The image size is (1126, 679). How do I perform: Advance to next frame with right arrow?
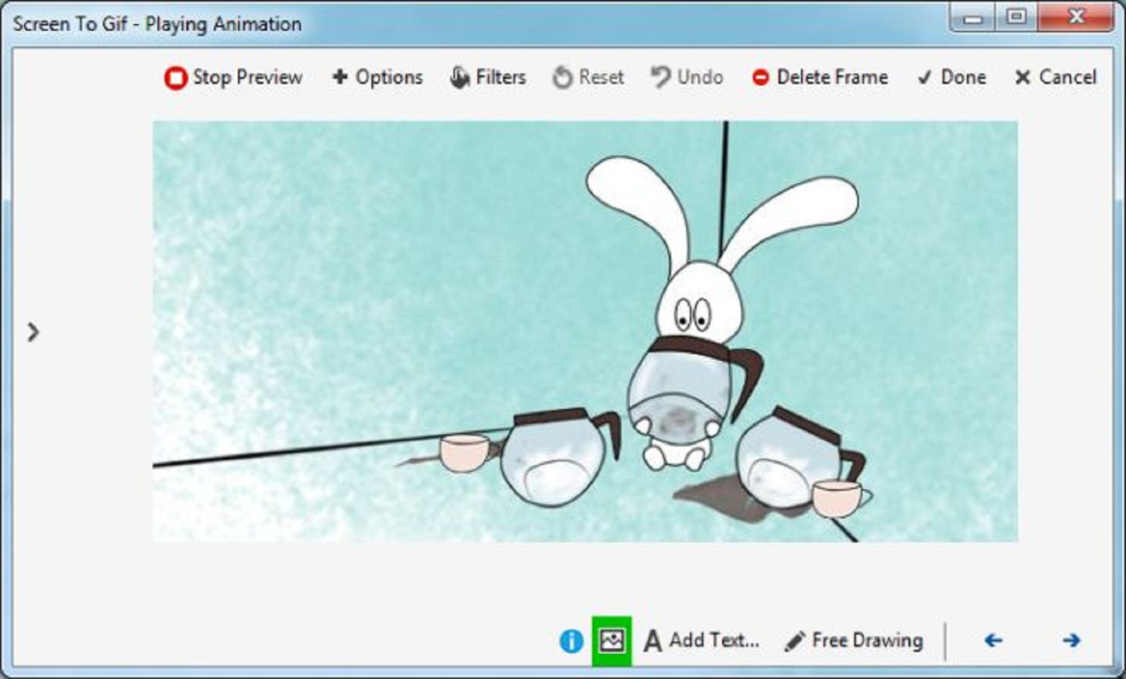tap(1071, 641)
